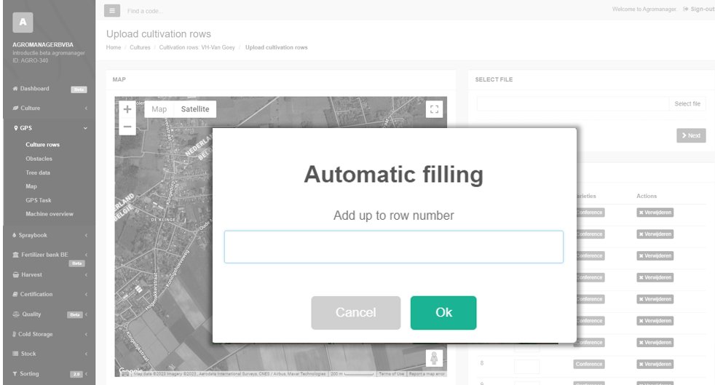715x385 pixels.
Task: Collapse the GPS sidebar menu
Action: coord(50,128)
